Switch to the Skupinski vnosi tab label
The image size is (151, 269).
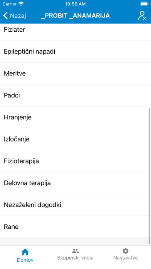tap(75, 258)
